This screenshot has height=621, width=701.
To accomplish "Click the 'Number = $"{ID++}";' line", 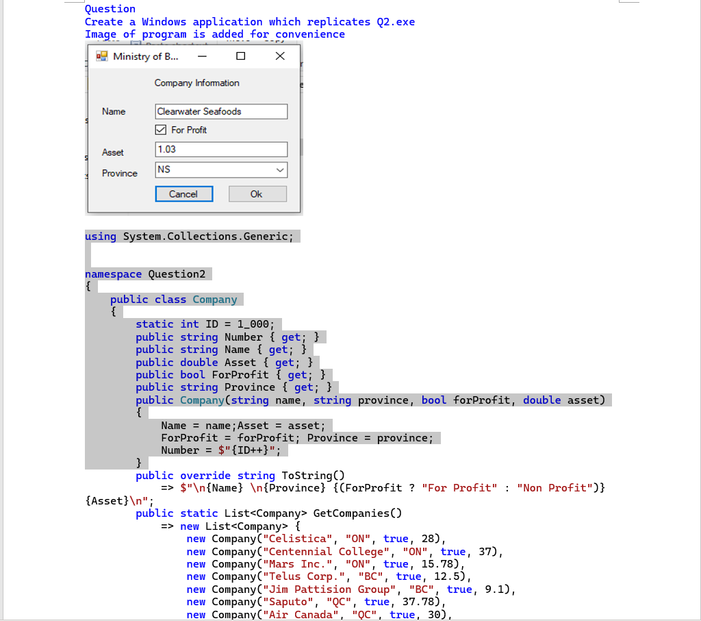I will click(x=221, y=450).
